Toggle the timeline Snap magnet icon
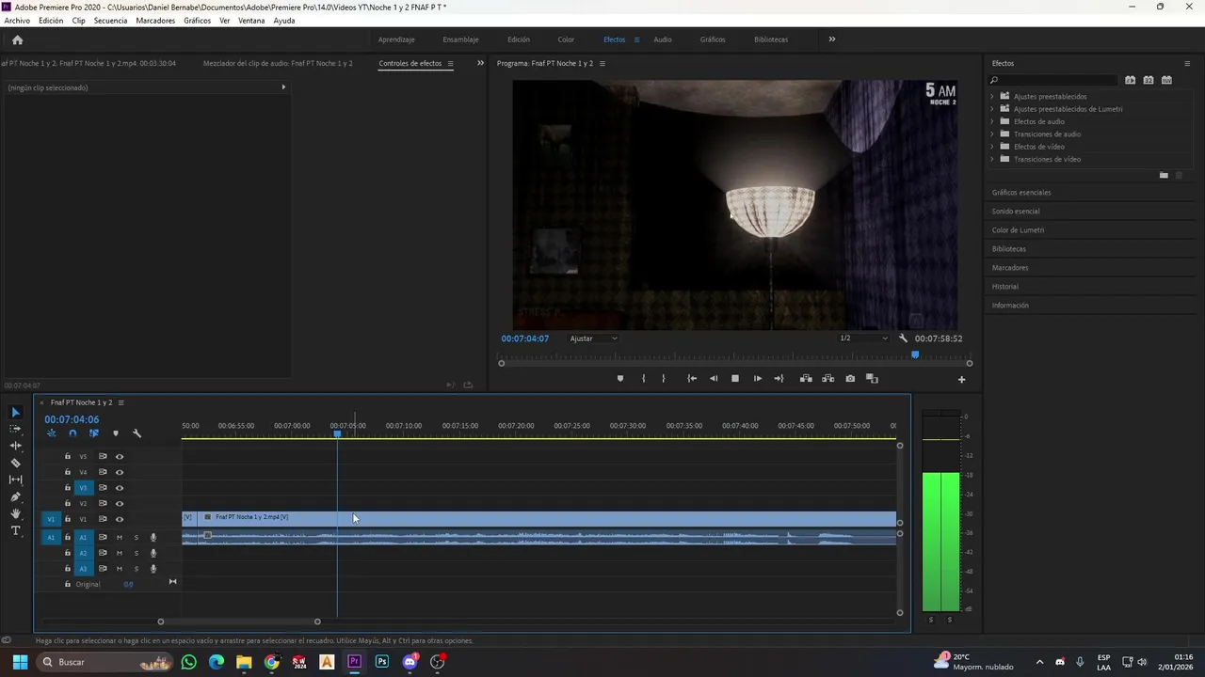The height and width of the screenshot is (677, 1205). click(72, 433)
